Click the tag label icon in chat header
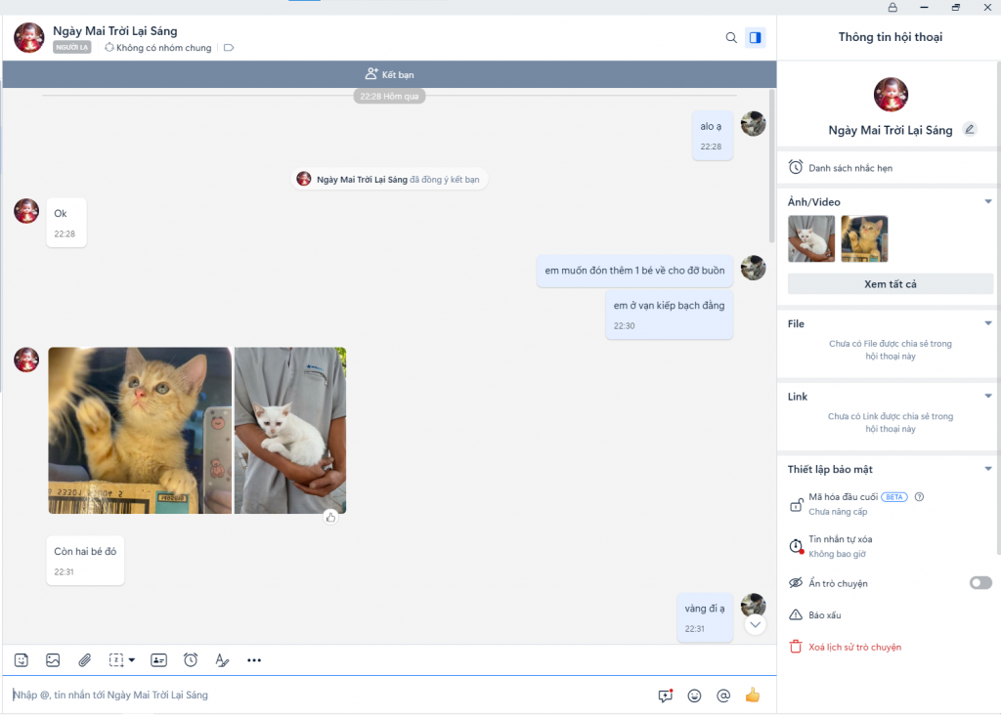Screen dimensions: 1001x717 click(x=229, y=48)
